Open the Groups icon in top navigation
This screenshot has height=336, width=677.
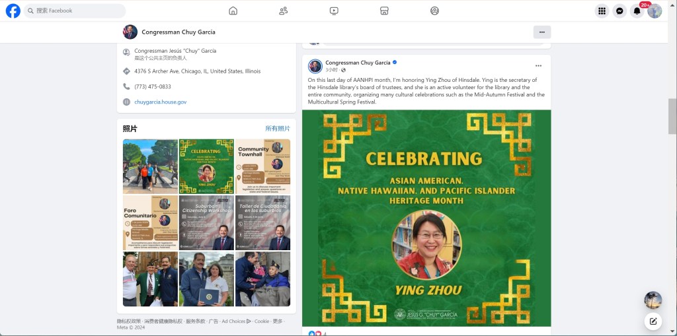435,11
